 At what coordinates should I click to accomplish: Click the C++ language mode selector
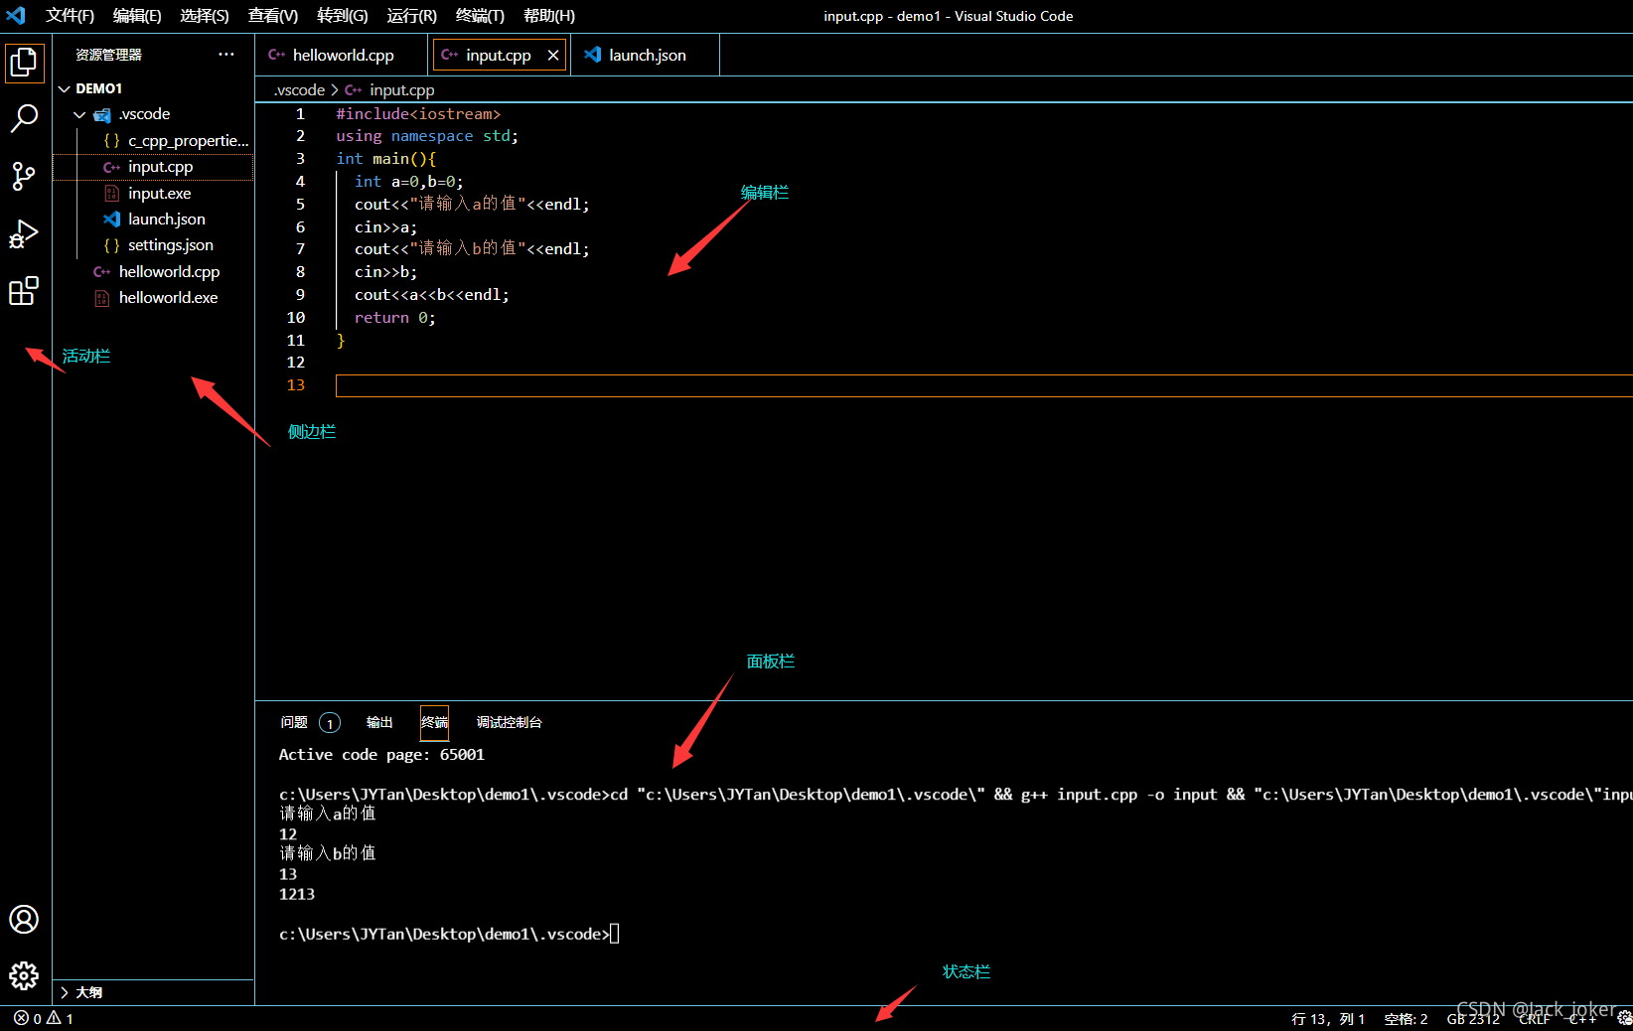click(1583, 1018)
